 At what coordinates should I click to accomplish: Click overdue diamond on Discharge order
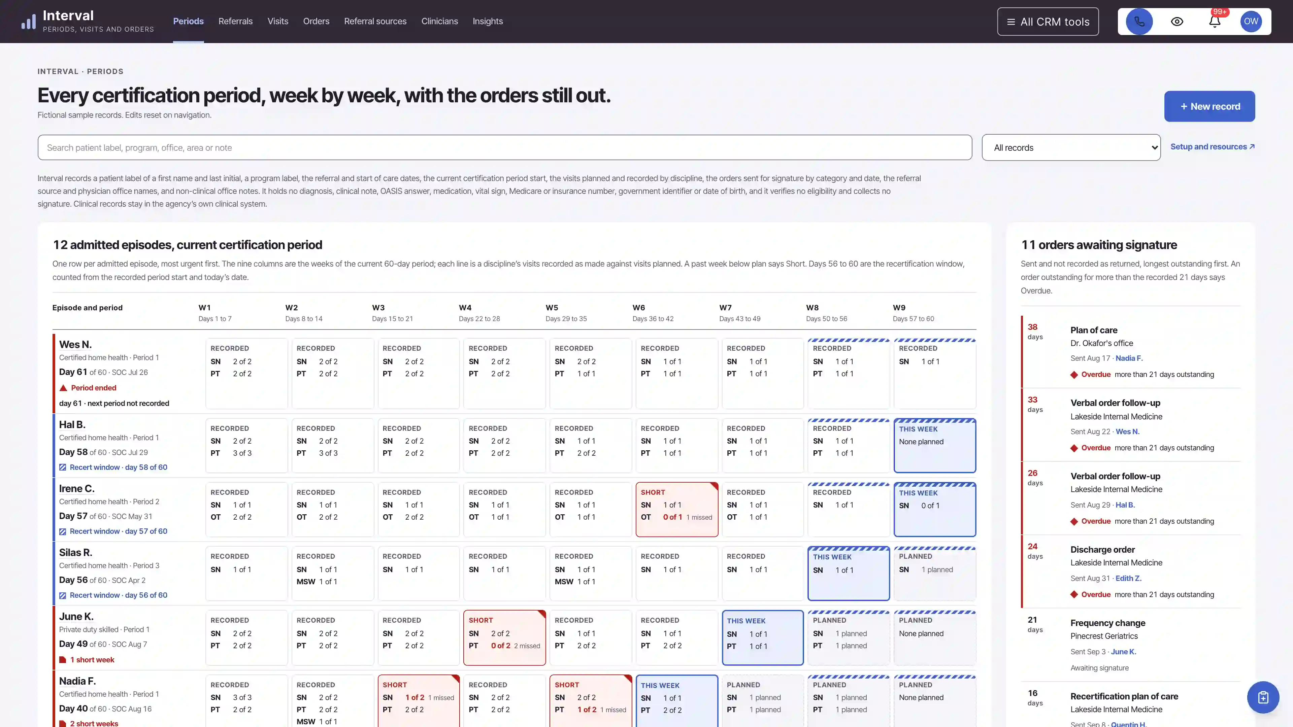[1074, 594]
